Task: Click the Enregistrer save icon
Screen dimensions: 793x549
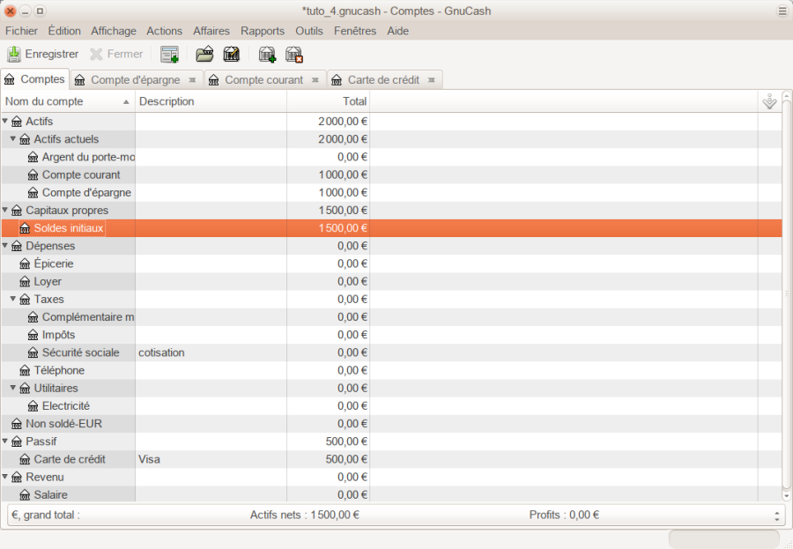Action: pos(14,55)
